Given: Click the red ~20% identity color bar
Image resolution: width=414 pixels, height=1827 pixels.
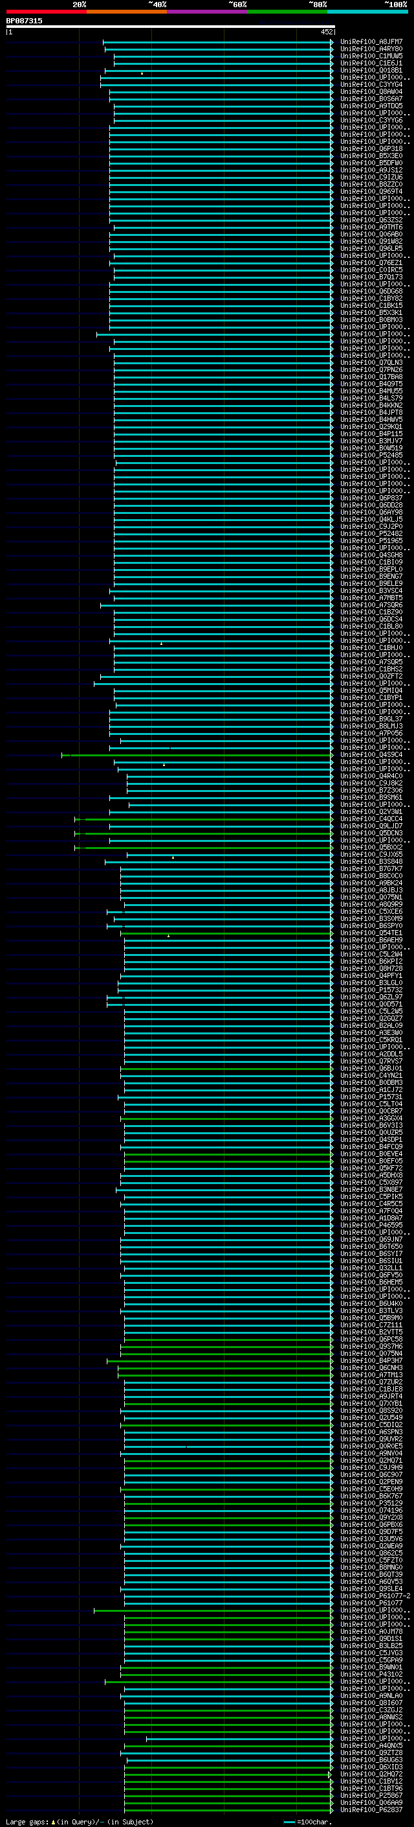Looking at the screenshot, I should pyautogui.click(x=46, y=12).
